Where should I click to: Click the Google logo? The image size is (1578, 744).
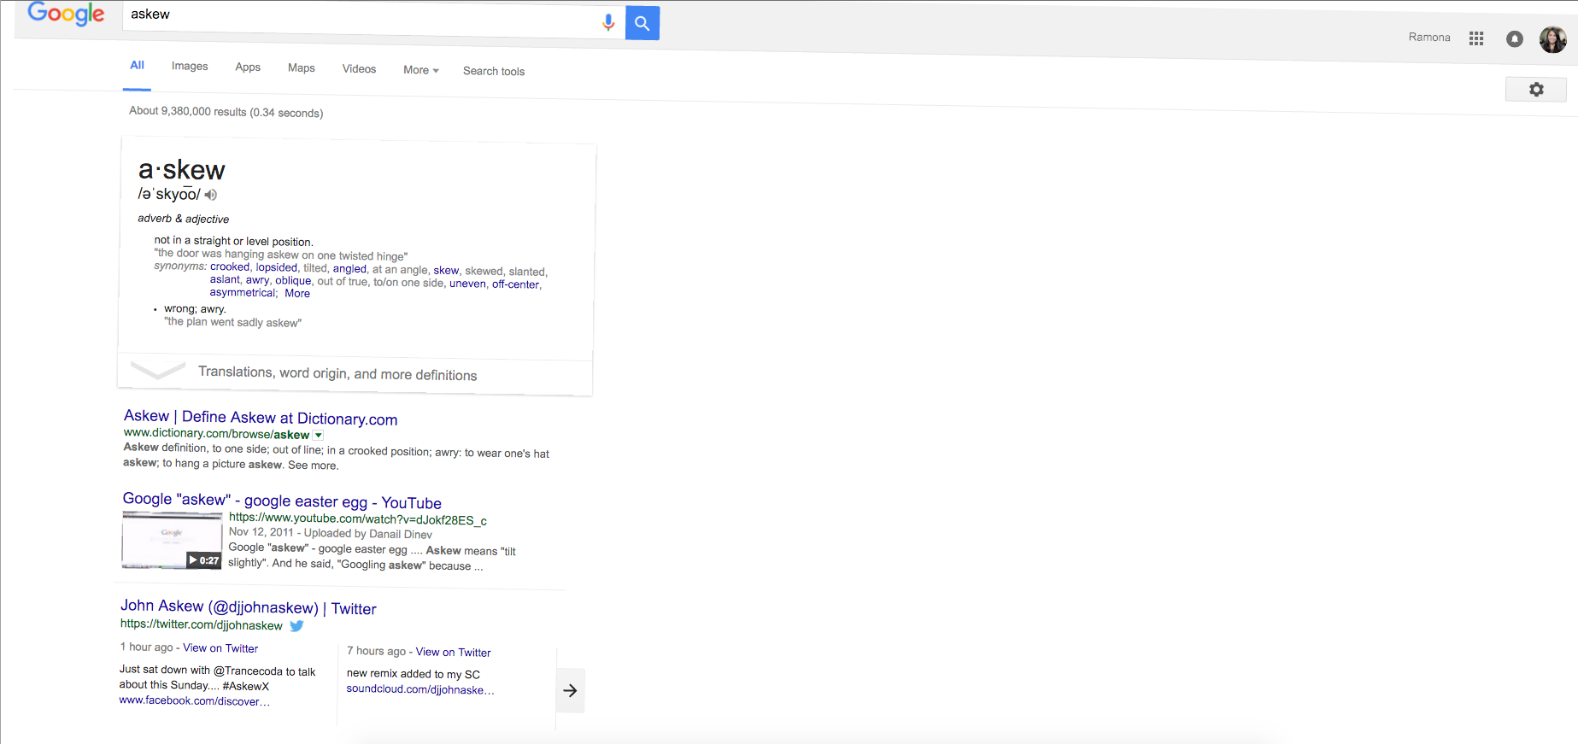coord(66,14)
